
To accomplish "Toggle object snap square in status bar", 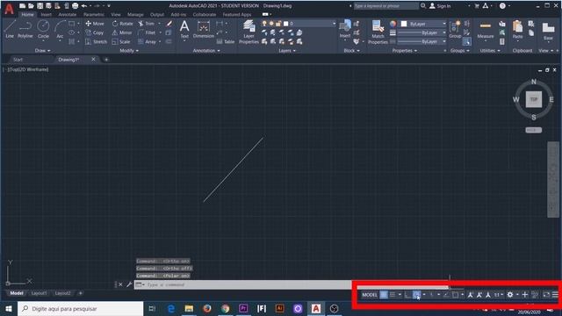I will pos(455,295).
